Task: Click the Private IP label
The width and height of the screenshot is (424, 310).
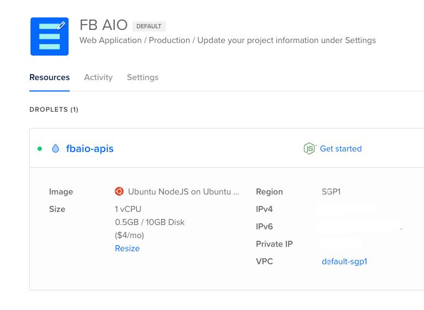Action: [274, 244]
